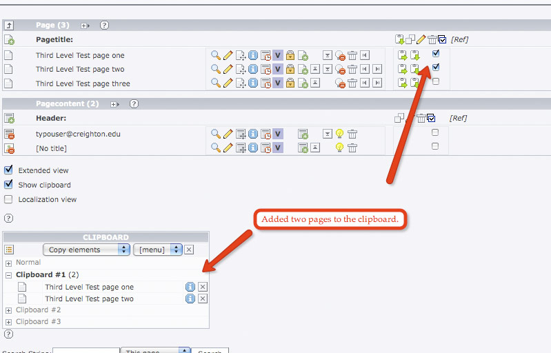
Task: Click the lightbulb icon for typouser@creighton.edu
Action: [339, 134]
